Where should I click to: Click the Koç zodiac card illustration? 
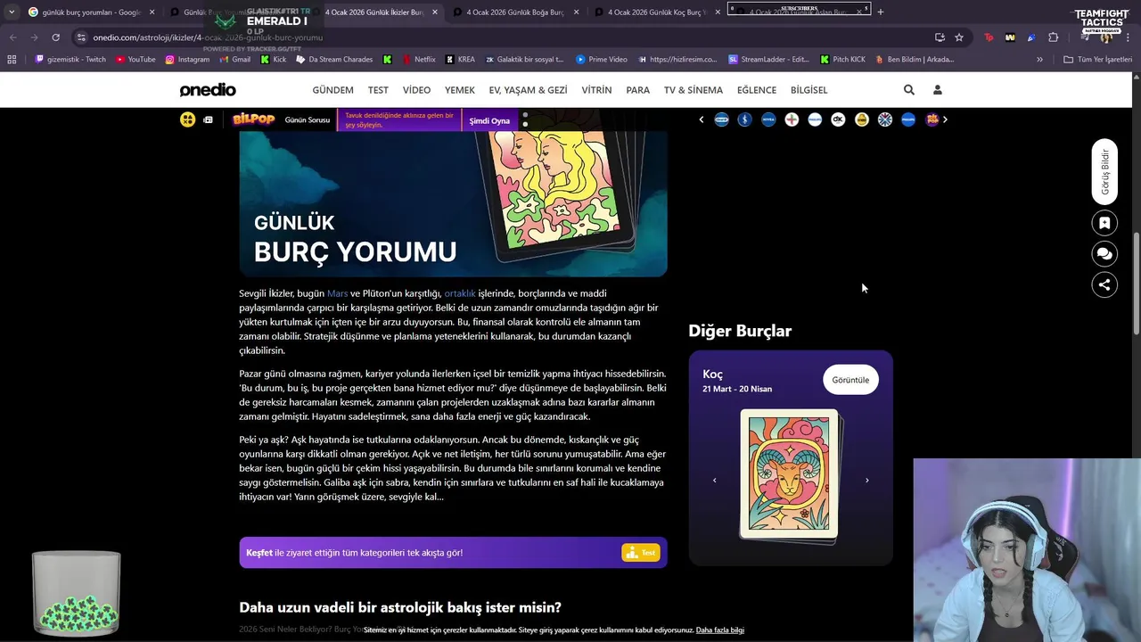point(791,474)
